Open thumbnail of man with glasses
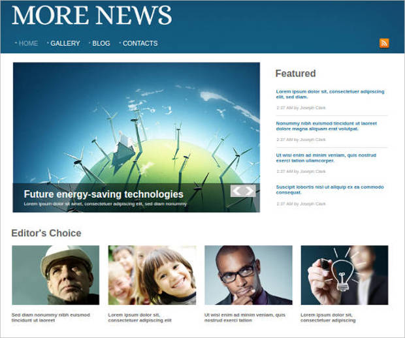405x338 pixels. click(x=248, y=275)
